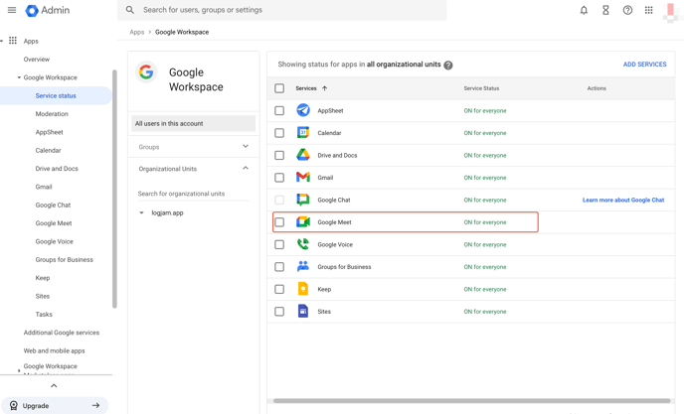Screen dimensions: 684x414
Task: Click the Groups for Business icon
Action: 303,266
